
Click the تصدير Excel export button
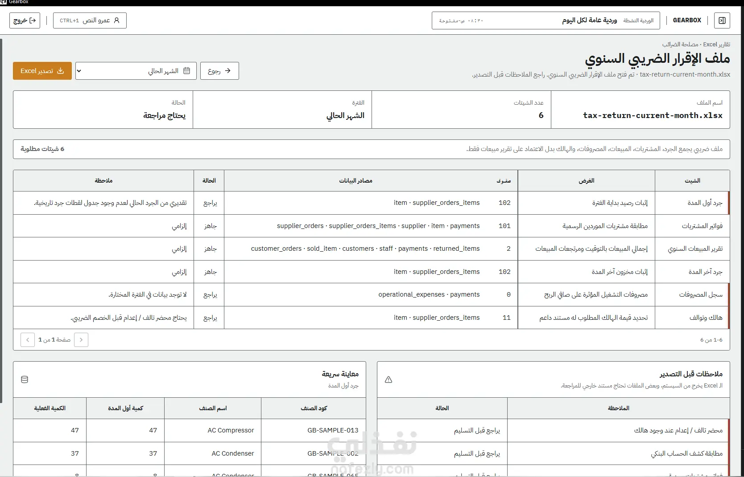pyautogui.click(x=42, y=71)
